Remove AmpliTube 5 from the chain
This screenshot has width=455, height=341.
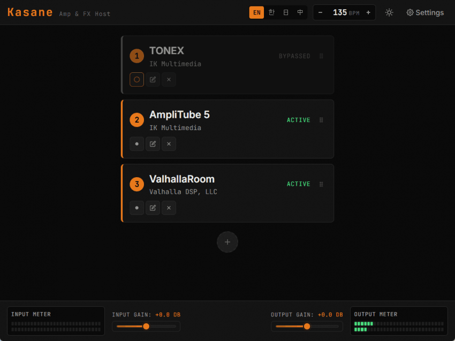click(169, 143)
